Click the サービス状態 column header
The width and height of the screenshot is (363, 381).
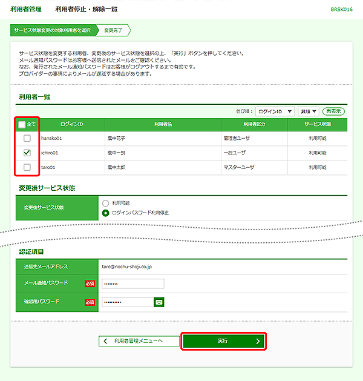(x=318, y=124)
